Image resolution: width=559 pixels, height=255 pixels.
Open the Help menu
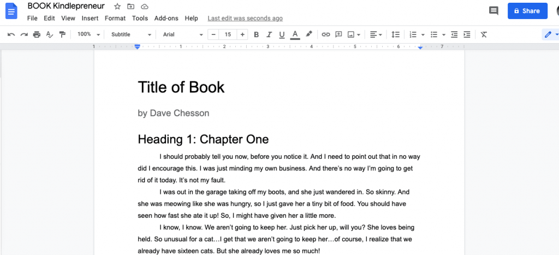click(x=192, y=18)
